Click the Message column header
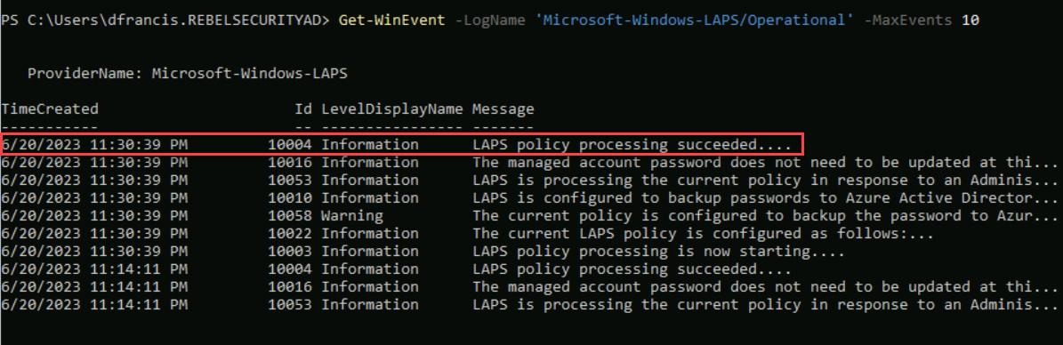This screenshot has width=1063, height=345. (503, 108)
